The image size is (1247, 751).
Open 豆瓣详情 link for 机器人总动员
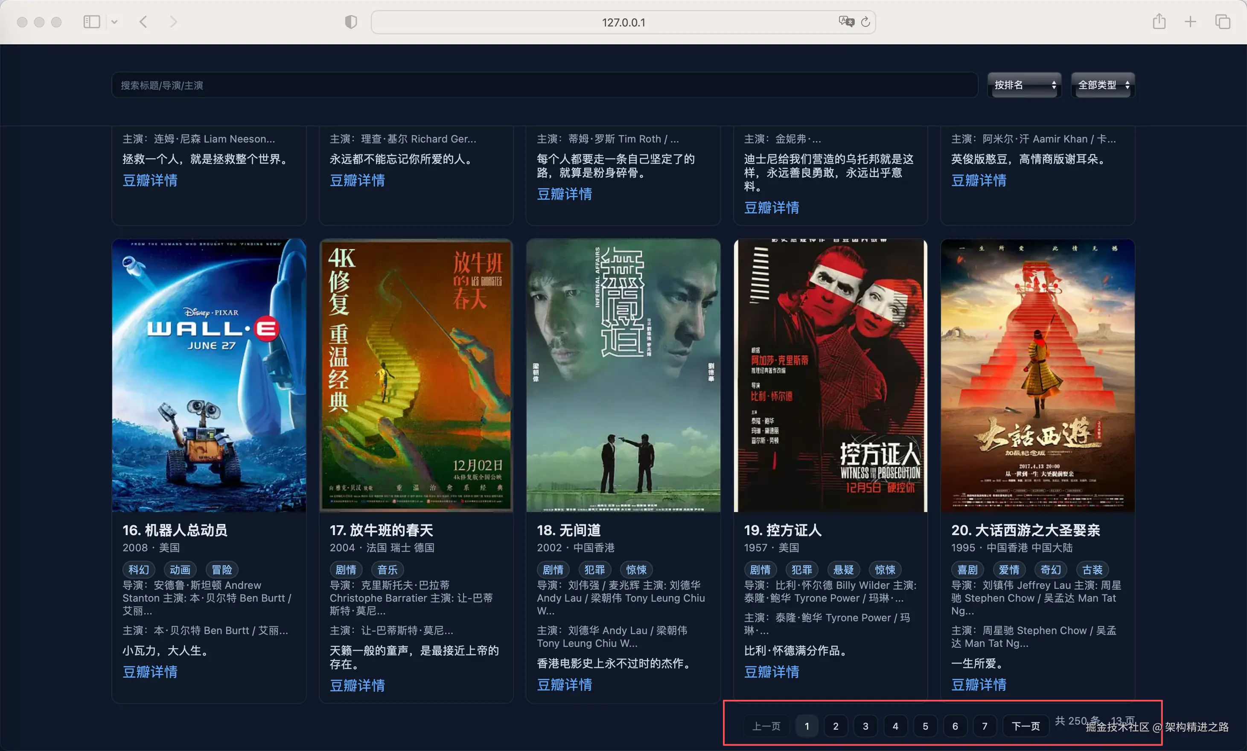click(x=150, y=672)
